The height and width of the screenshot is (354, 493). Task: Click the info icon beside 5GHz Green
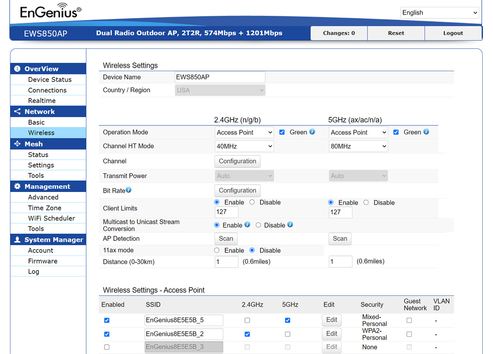pyautogui.click(x=426, y=132)
